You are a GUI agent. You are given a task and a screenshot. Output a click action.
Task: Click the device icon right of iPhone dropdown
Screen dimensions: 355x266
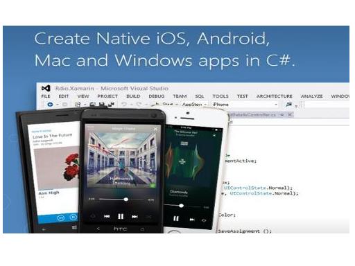[x=288, y=105]
